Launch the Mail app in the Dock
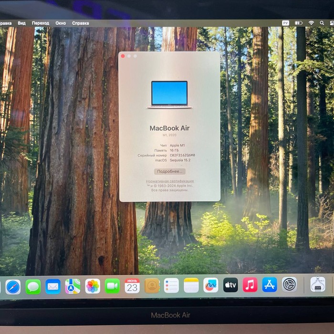Image resolution: width=334 pixels, height=334 pixels. click(53, 286)
